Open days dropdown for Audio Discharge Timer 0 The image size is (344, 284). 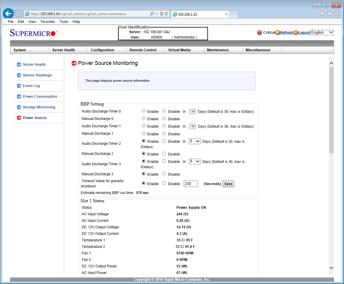coord(192,111)
